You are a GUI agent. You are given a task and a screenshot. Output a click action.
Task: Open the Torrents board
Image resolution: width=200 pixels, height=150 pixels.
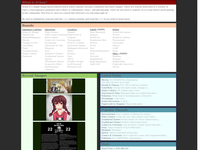[x=94, y=56]
